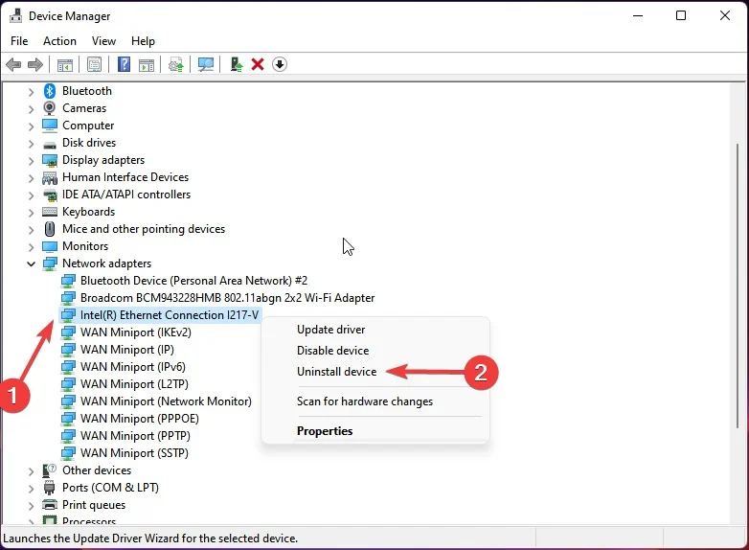Close the Device Manager window

coord(725,15)
